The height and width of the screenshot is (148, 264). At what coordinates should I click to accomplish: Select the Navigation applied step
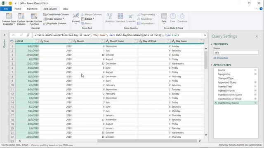click(x=224, y=74)
